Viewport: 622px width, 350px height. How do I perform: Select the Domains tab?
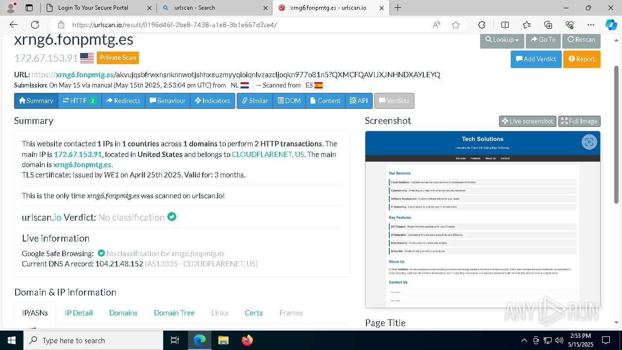click(123, 313)
